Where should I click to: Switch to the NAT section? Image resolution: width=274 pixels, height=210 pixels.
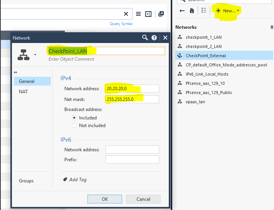pyautogui.click(x=24, y=92)
